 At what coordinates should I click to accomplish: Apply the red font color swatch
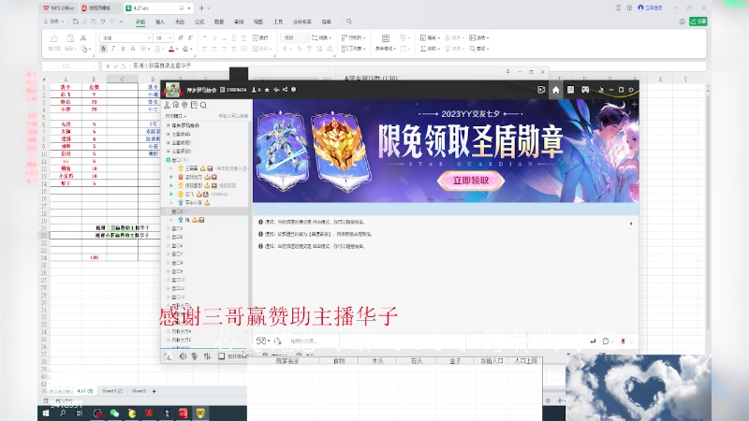171,49
